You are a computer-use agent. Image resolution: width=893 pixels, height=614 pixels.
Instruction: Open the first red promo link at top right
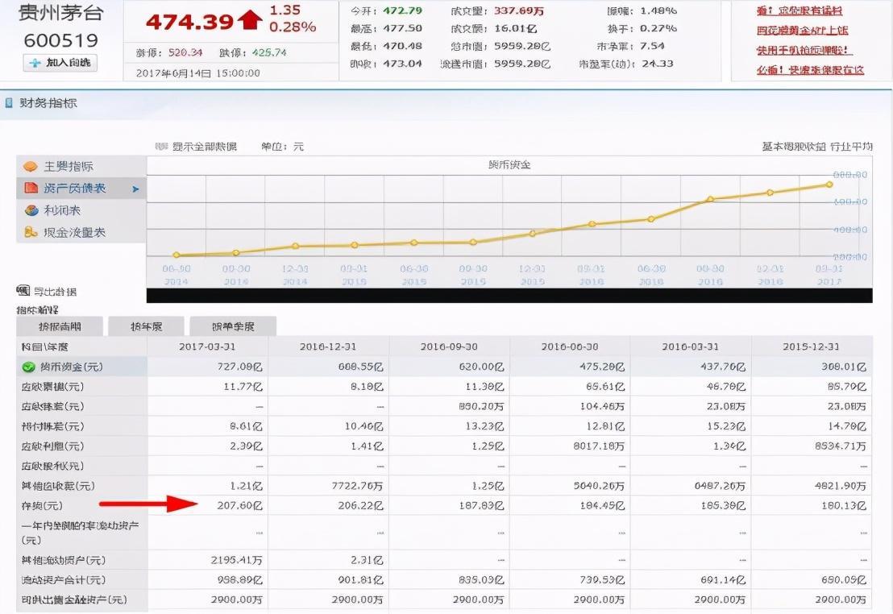point(799,11)
